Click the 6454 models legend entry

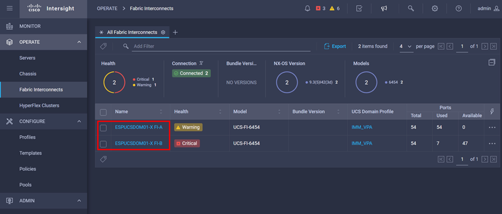coord(394,82)
